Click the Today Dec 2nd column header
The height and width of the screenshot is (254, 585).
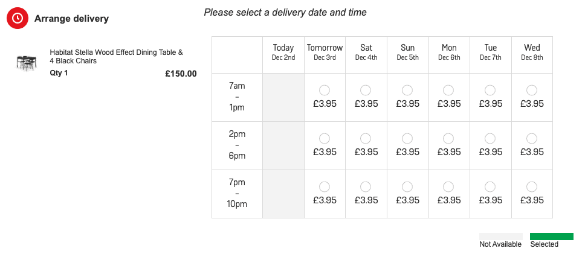(x=283, y=55)
